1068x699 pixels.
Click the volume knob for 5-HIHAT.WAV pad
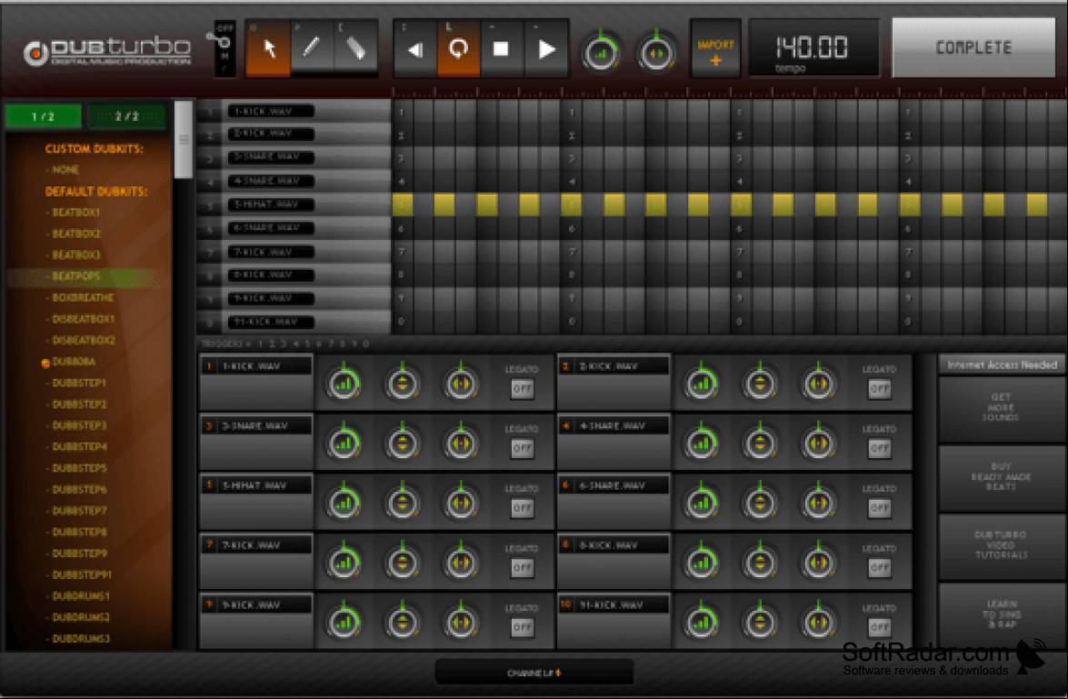pyautogui.click(x=344, y=503)
